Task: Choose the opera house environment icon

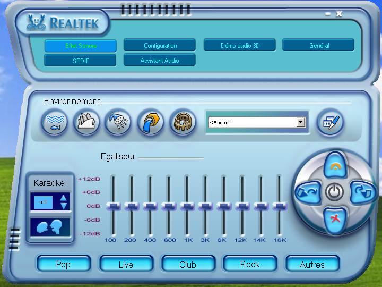Action: coord(86,122)
